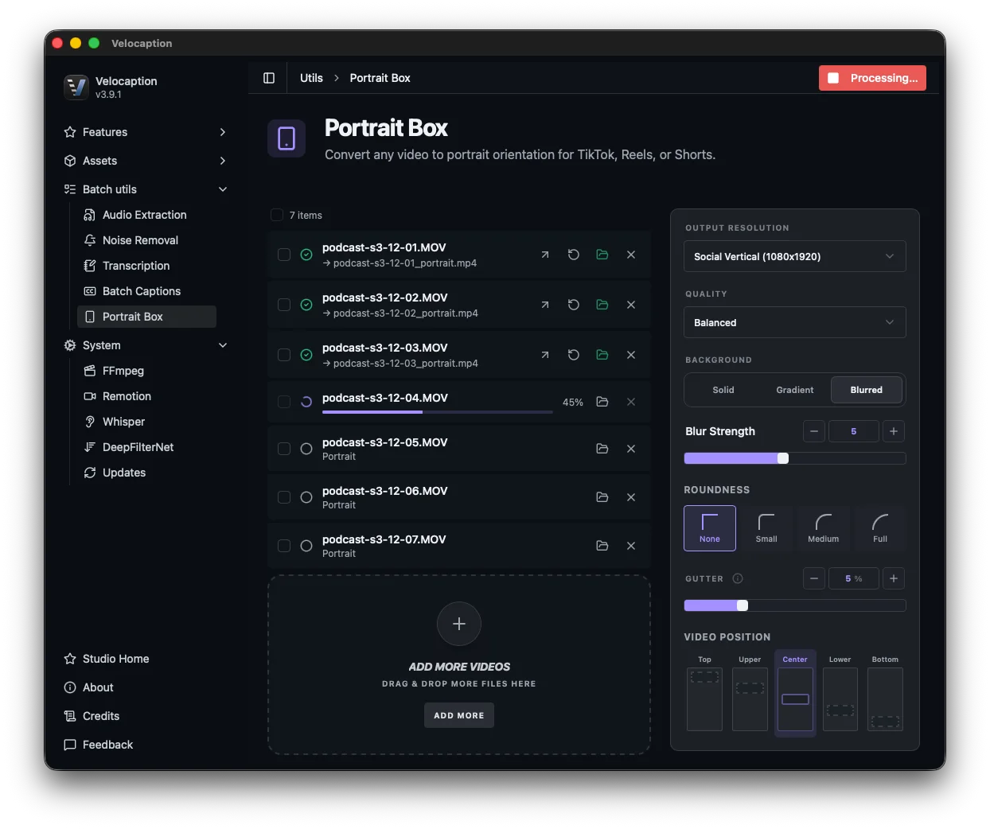Adjust the Blur Strength slider
This screenshot has height=829, width=990.
click(795, 458)
